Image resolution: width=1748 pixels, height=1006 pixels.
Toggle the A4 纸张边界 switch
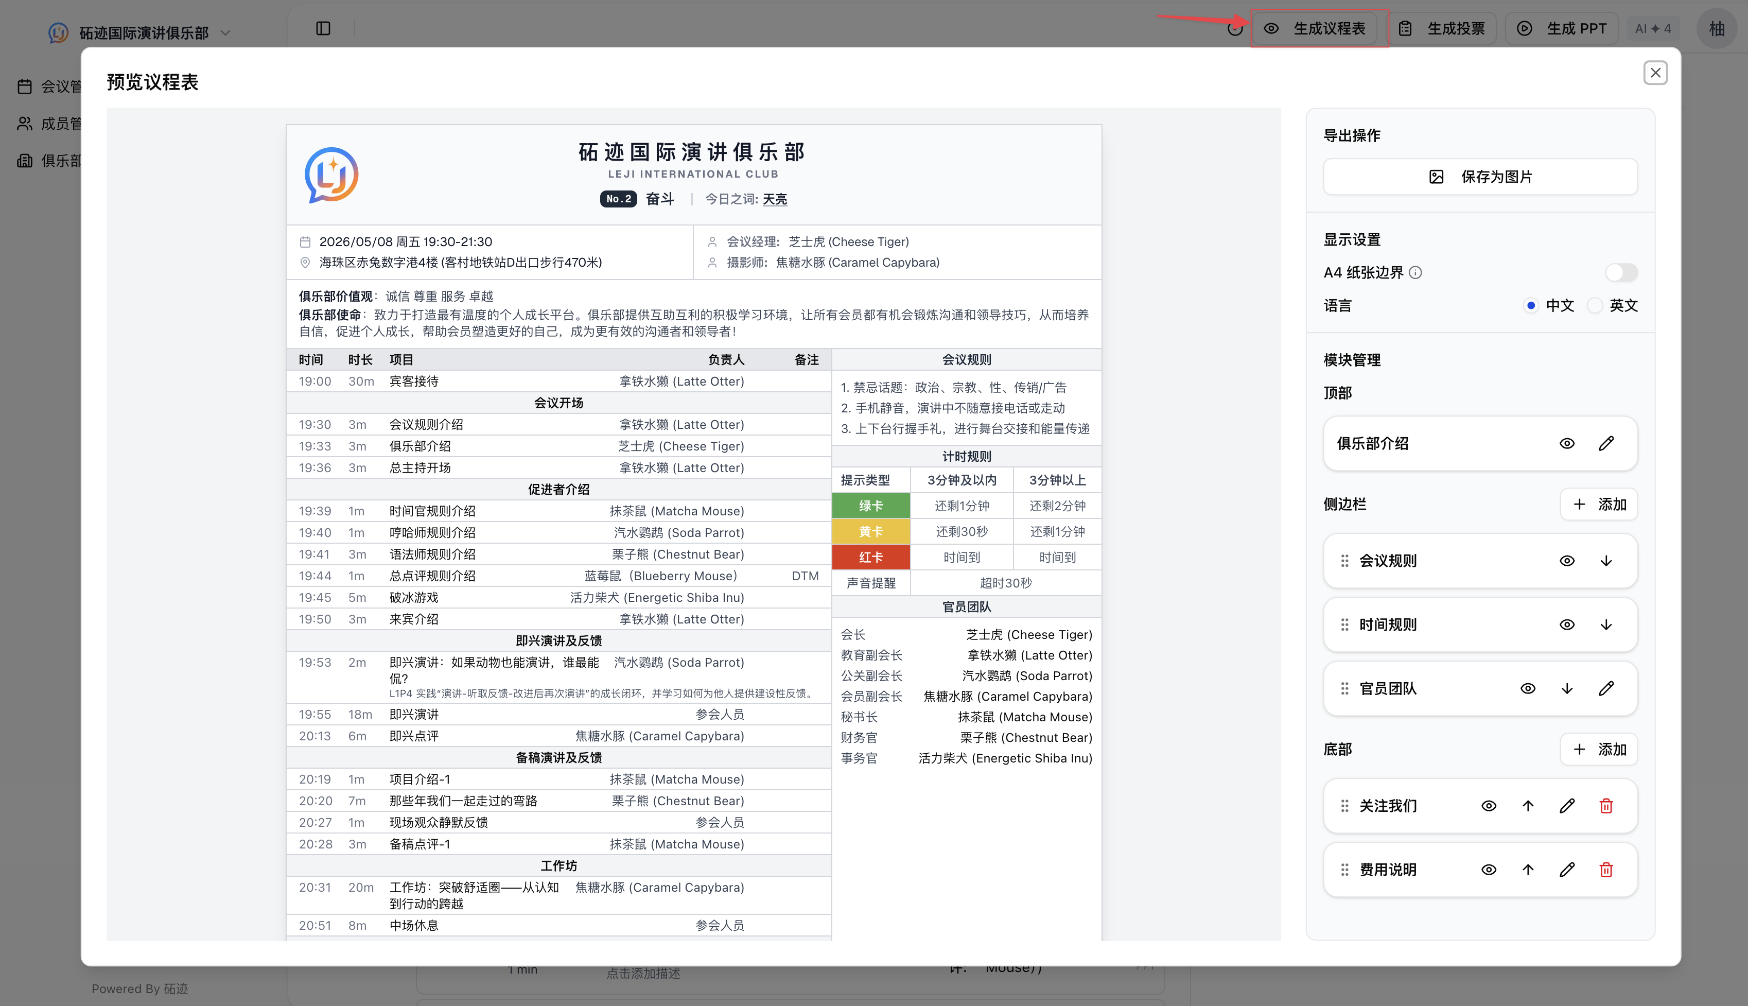pos(1620,272)
